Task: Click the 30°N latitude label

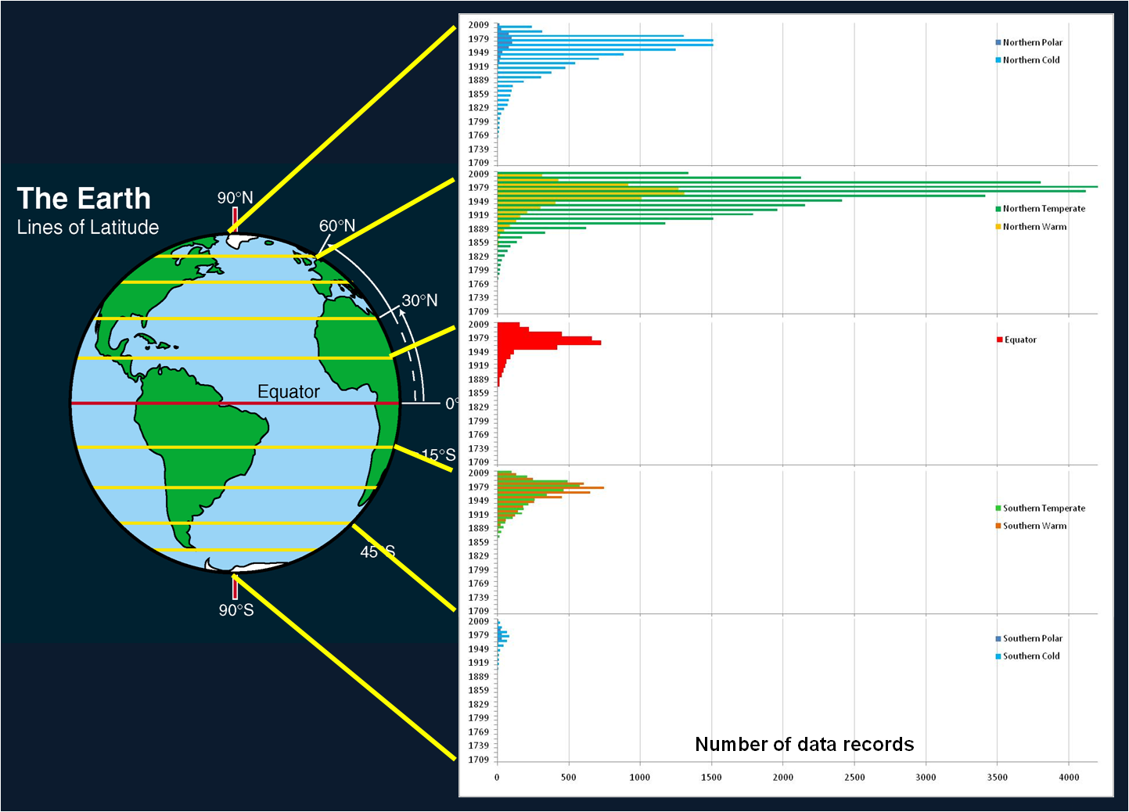Action: pos(420,300)
